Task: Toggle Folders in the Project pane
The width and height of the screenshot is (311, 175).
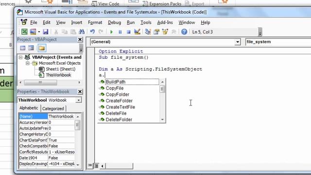Action: tap(42, 48)
